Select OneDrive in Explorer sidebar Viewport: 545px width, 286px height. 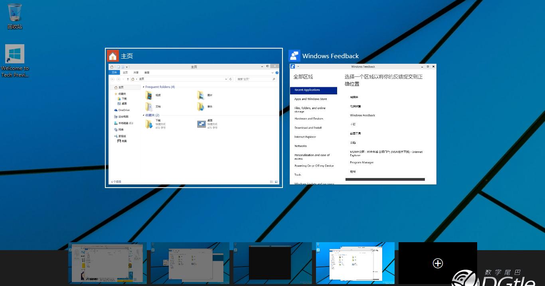(x=122, y=110)
